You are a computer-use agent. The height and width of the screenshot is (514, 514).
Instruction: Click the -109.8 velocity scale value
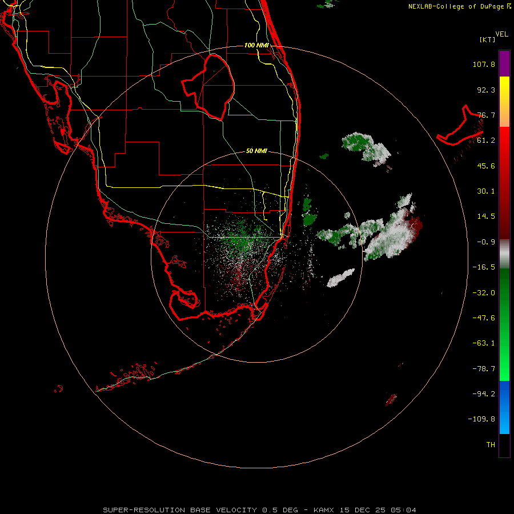tap(482, 419)
